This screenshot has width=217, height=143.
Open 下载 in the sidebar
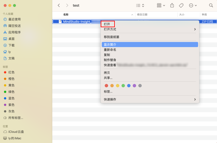[x=9, y=45]
